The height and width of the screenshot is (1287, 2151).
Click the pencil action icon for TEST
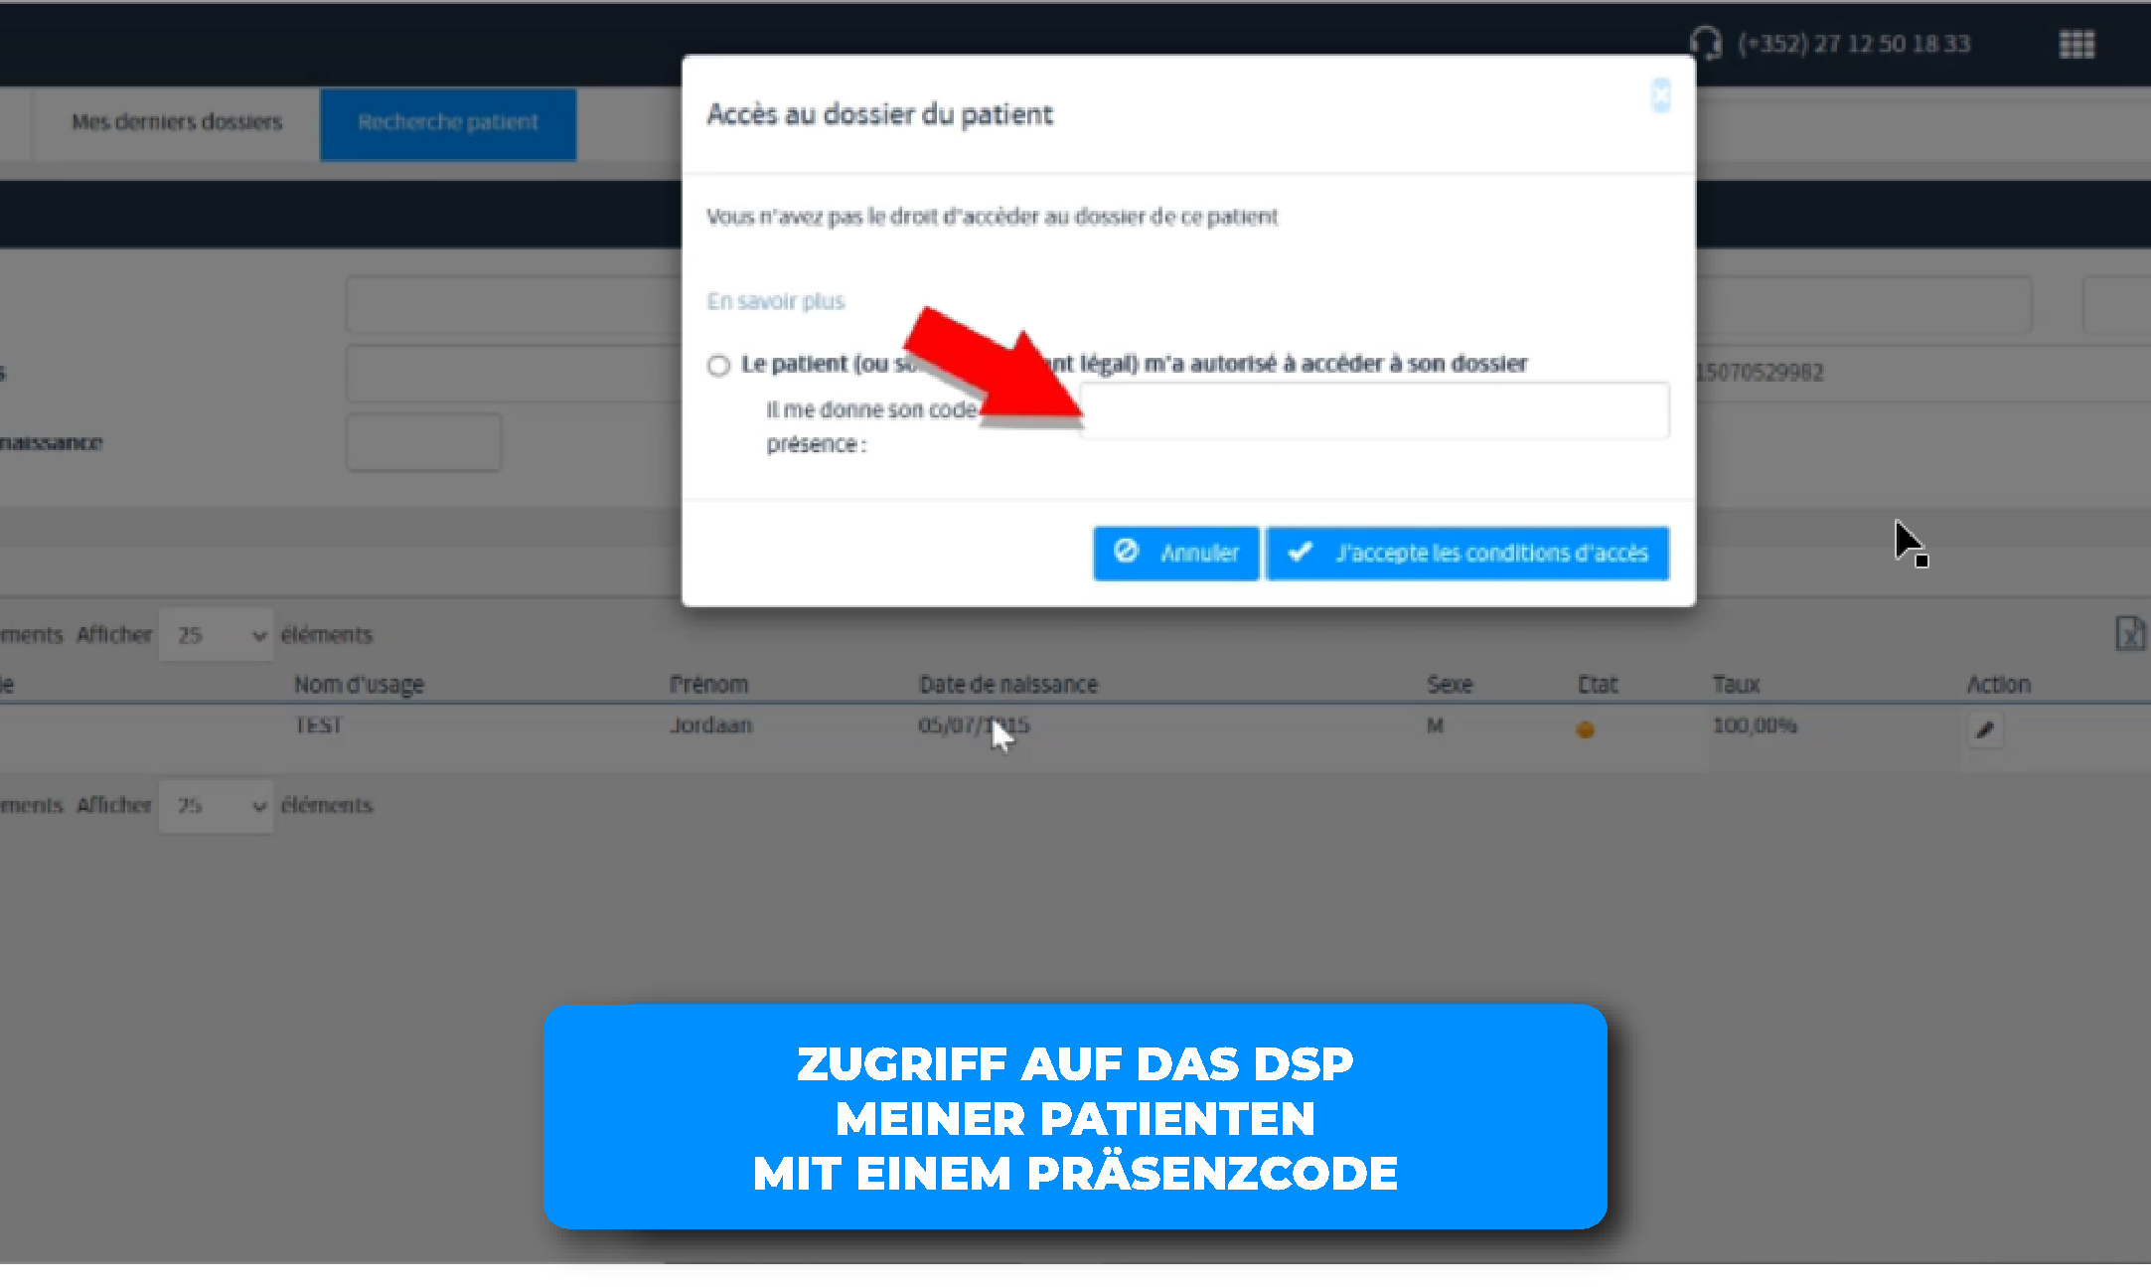click(x=1985, y=729)
